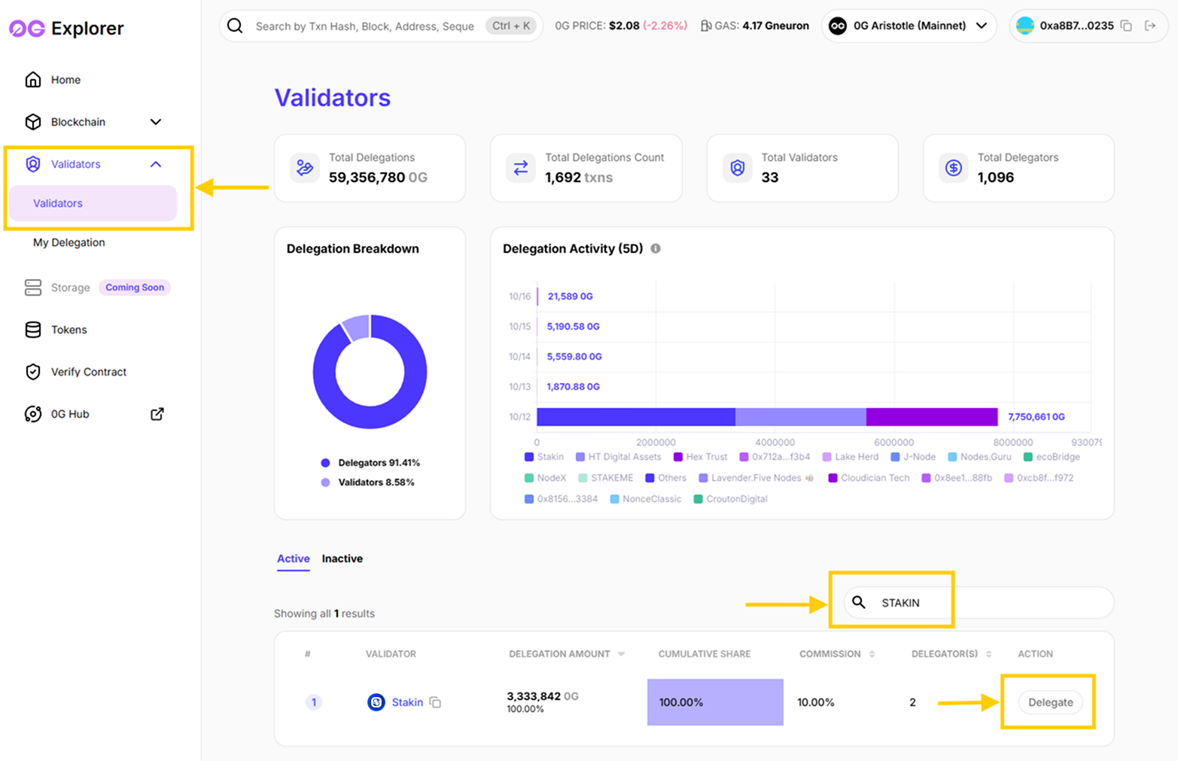Open 0G Hub external link icon
1178x761 pixels.
click(x=157, y=414)
